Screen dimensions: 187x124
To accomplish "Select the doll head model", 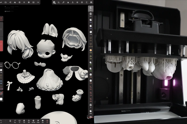I will (x=46, y=49).
